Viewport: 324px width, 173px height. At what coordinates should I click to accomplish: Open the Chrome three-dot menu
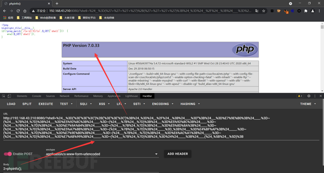click(x=319, y=11)
